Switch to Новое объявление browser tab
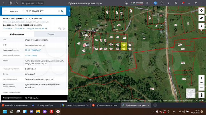The image size is (206, 115). [76, 105]
